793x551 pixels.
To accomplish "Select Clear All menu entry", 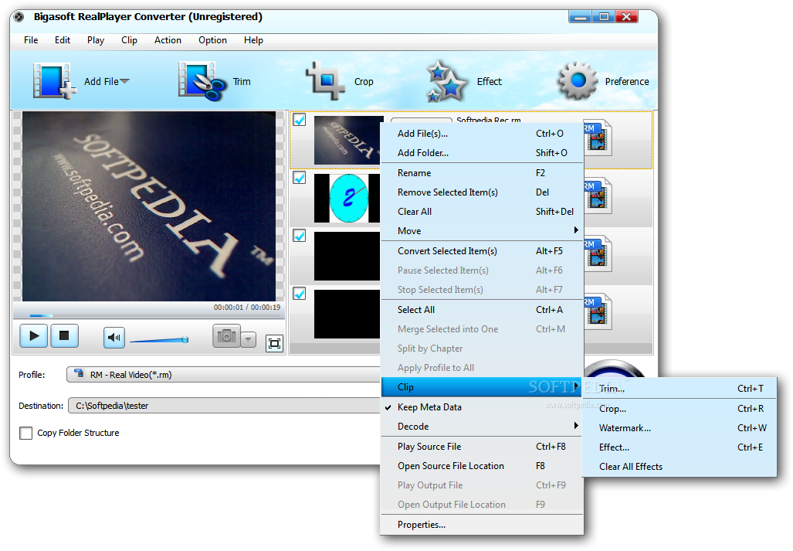I will tap(482, 212).
